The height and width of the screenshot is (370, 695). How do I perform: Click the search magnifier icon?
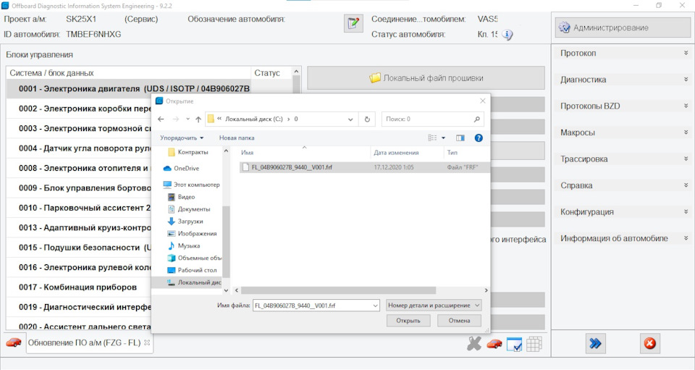476,119
